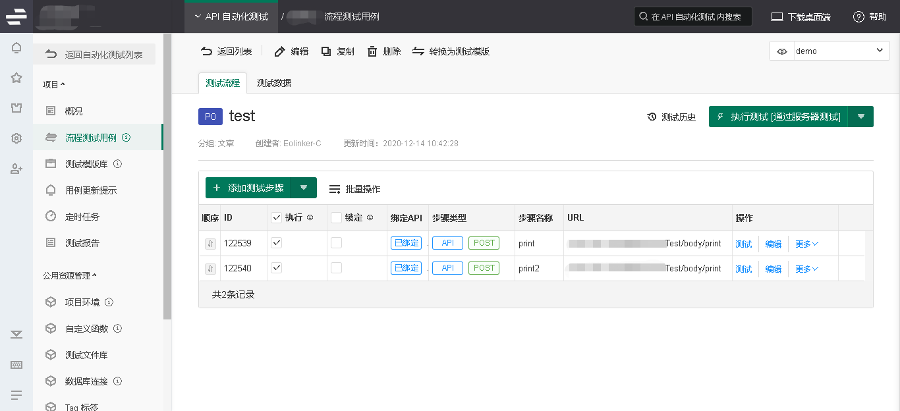Uncheck the execute checkbox for step 122539
The image size is (900, 411).
click(x=277, y=243)
